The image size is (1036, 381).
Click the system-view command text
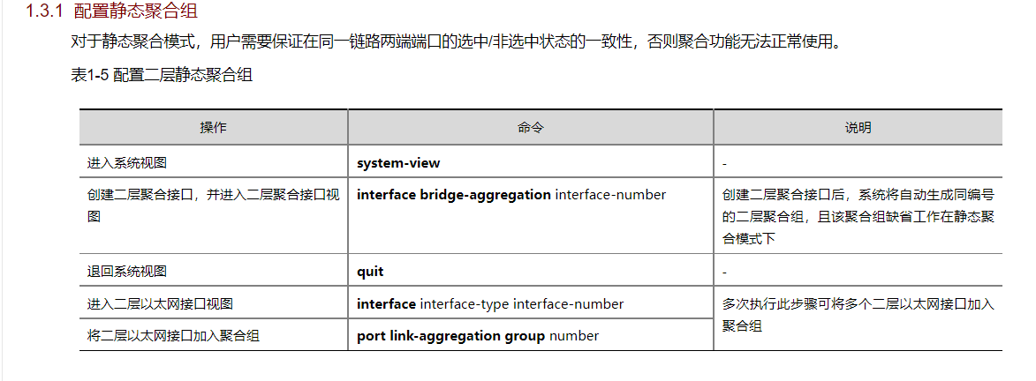398,163
